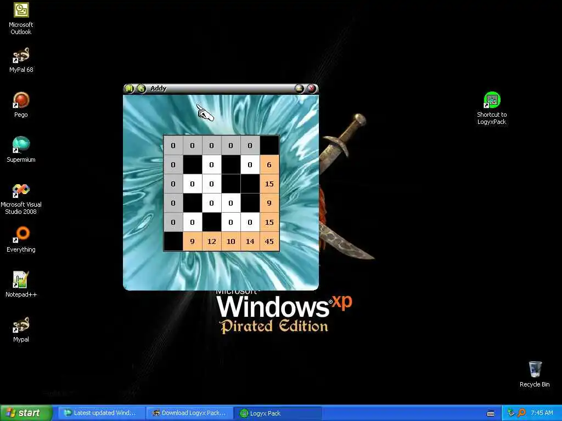Viewport: 562px width, 421px height.
Task: Click the column sum cell showing 12
Action: coord(211,241)
